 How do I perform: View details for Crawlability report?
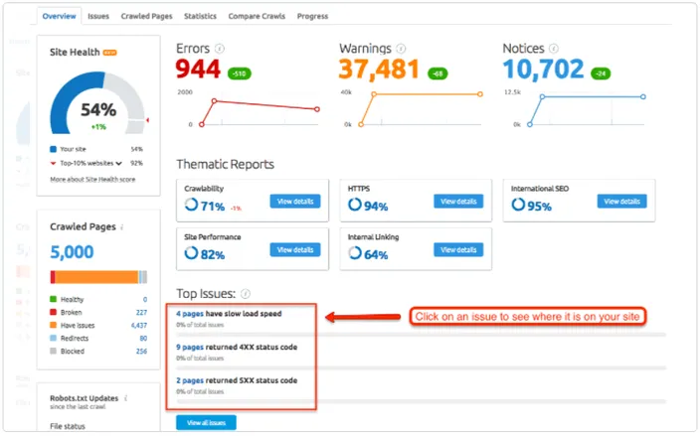tap(295, 201)
